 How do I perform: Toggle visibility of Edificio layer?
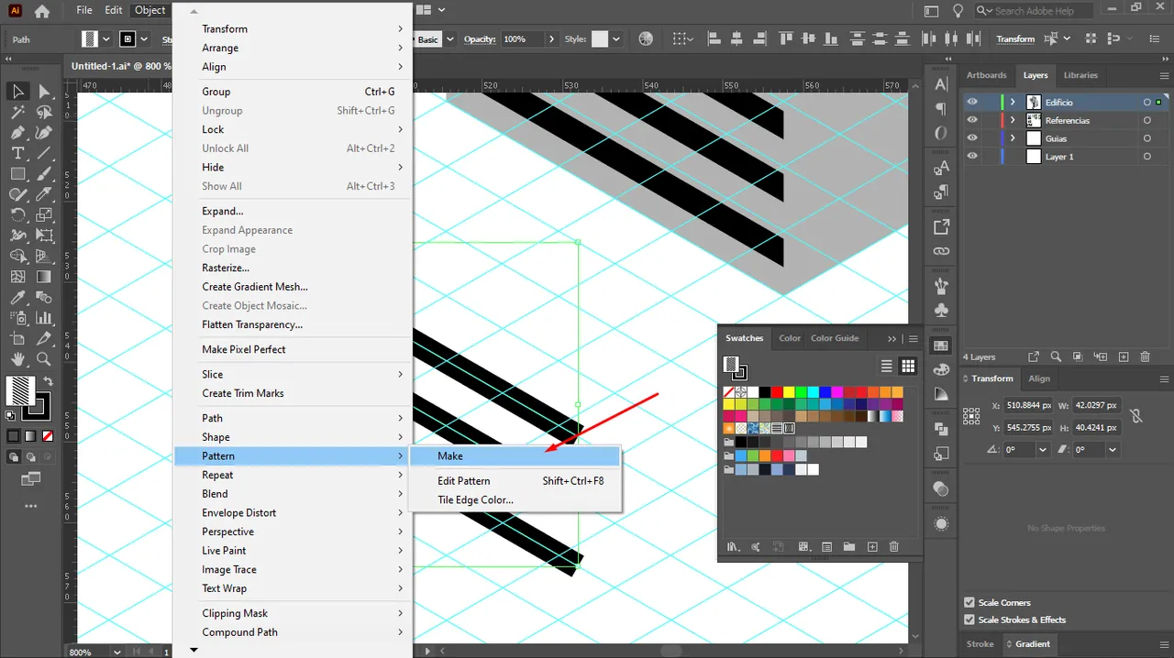point(972,103)
